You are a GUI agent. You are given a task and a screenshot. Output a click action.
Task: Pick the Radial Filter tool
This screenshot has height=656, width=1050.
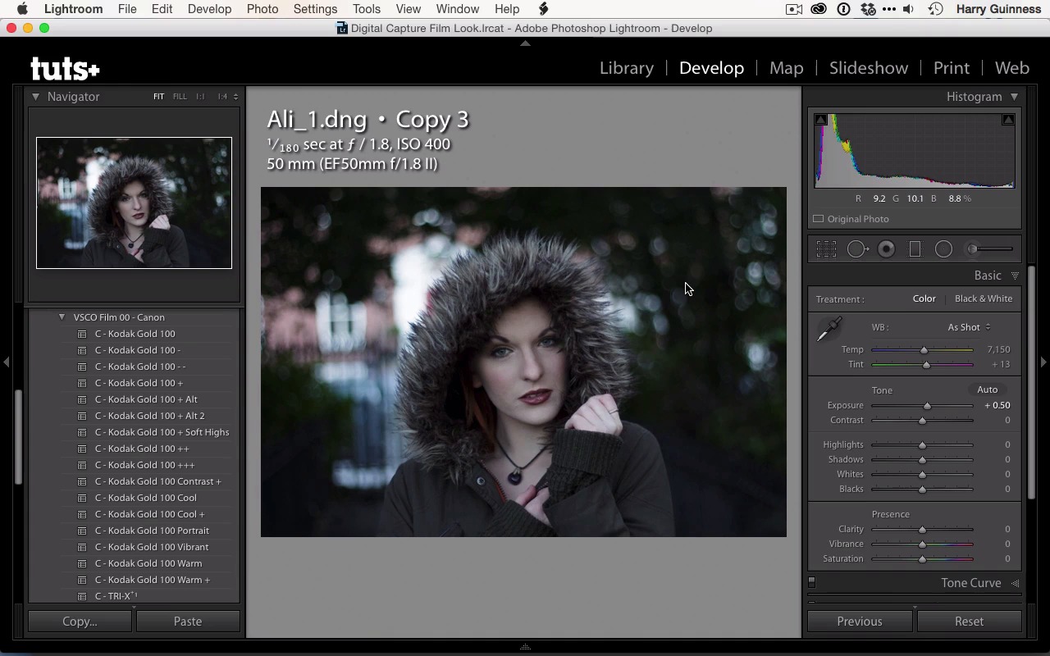(x=943, y=249)
